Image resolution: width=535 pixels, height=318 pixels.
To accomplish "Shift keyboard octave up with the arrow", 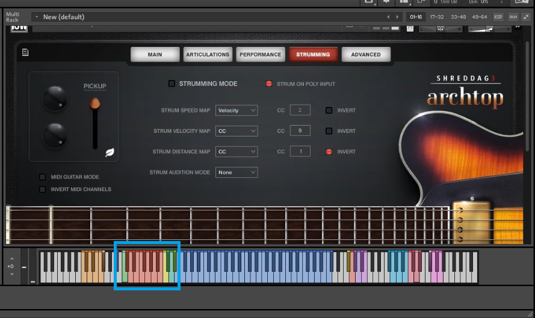I will pos(11,258).
